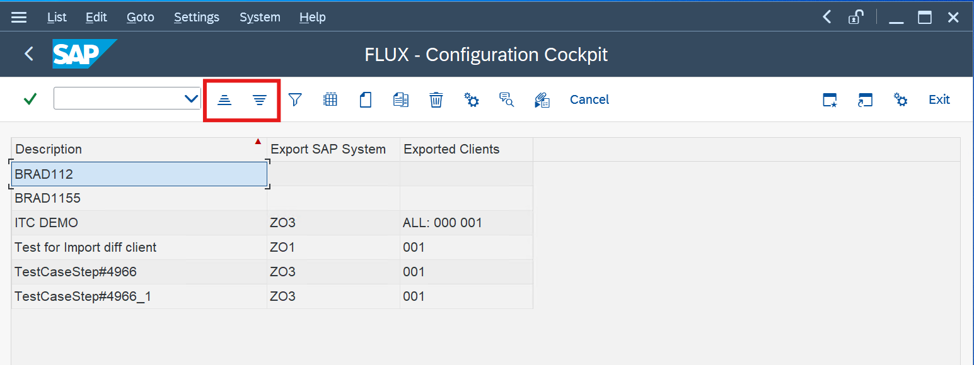Click the blank page create icon
This screenshot has width=974, height=365.
(x=366, y=99)
